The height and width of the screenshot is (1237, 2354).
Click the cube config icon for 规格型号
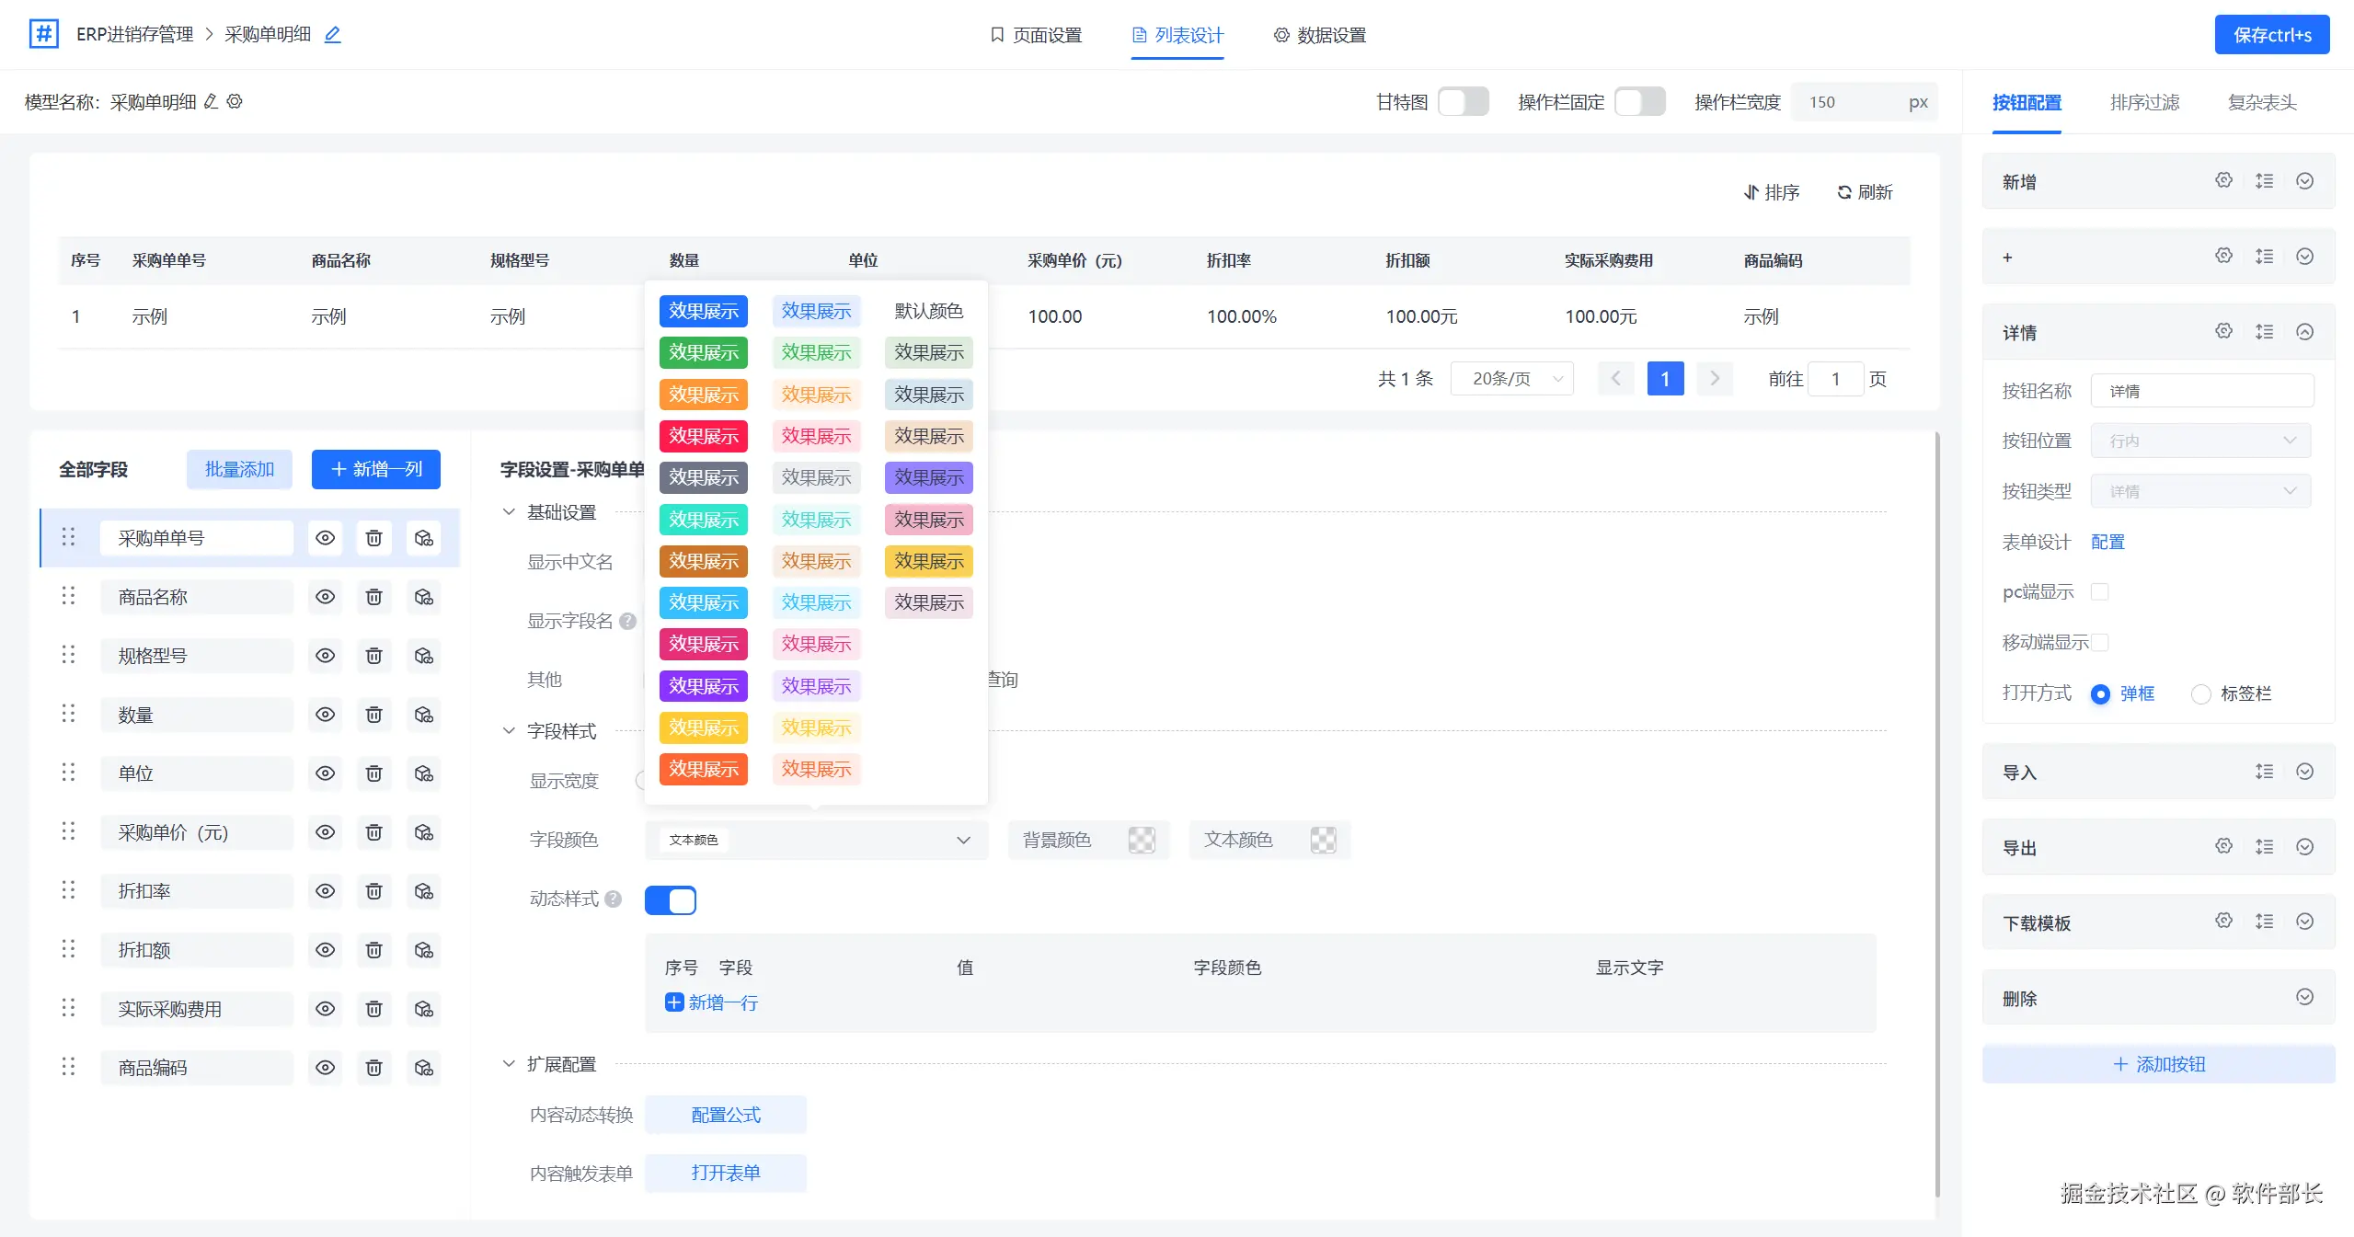(x=423, y=656)
